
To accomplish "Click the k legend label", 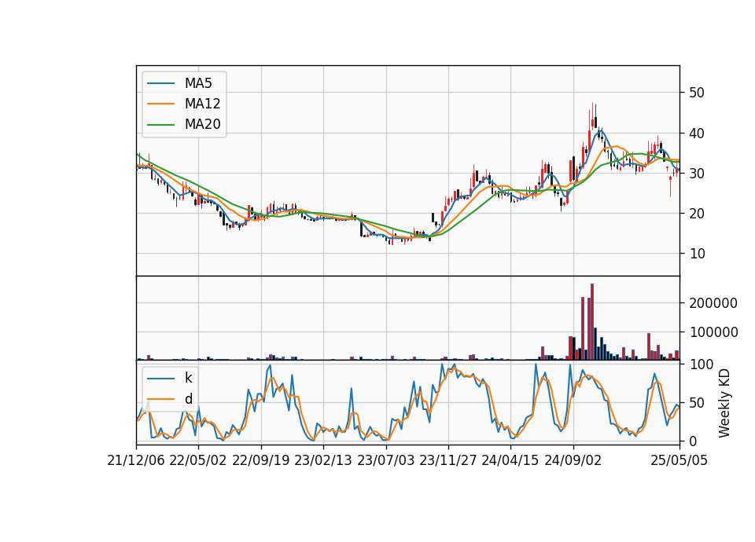I will [x=188, y=378].
